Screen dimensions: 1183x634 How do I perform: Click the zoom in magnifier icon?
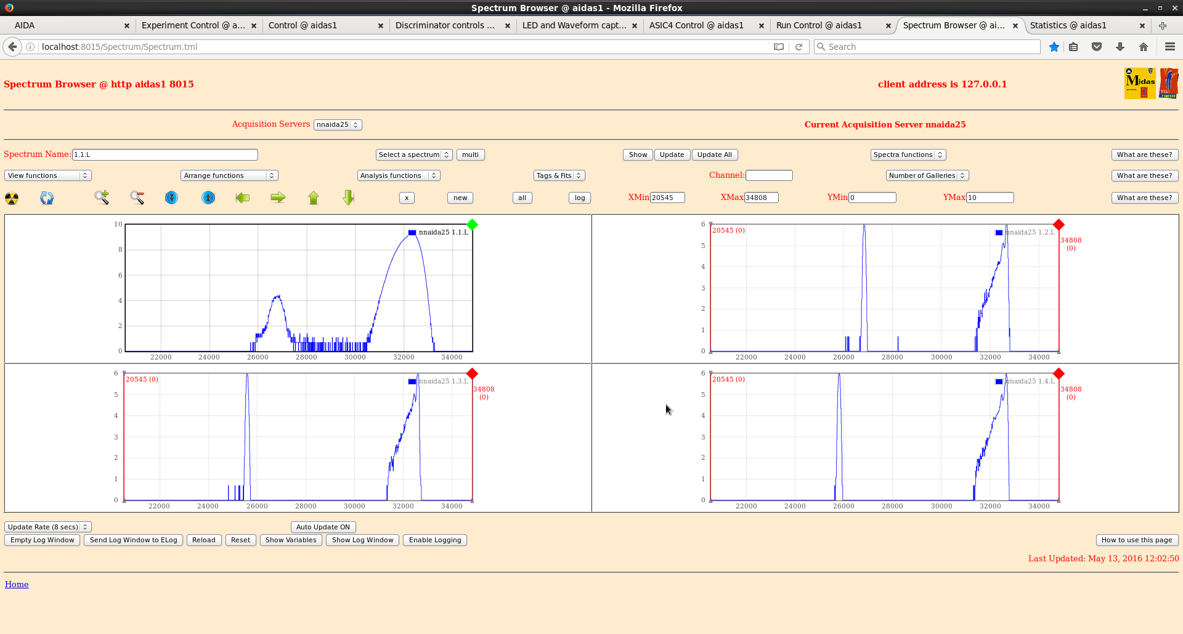102,198
